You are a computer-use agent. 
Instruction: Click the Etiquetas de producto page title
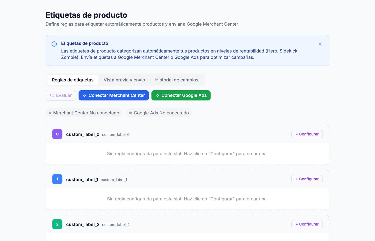[86, 15]
